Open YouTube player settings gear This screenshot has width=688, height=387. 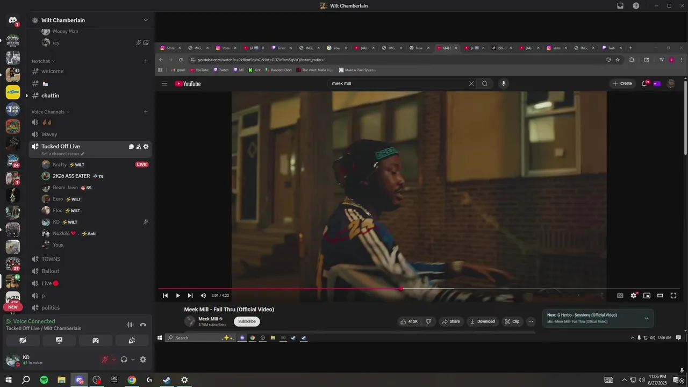tap(634, 296)
